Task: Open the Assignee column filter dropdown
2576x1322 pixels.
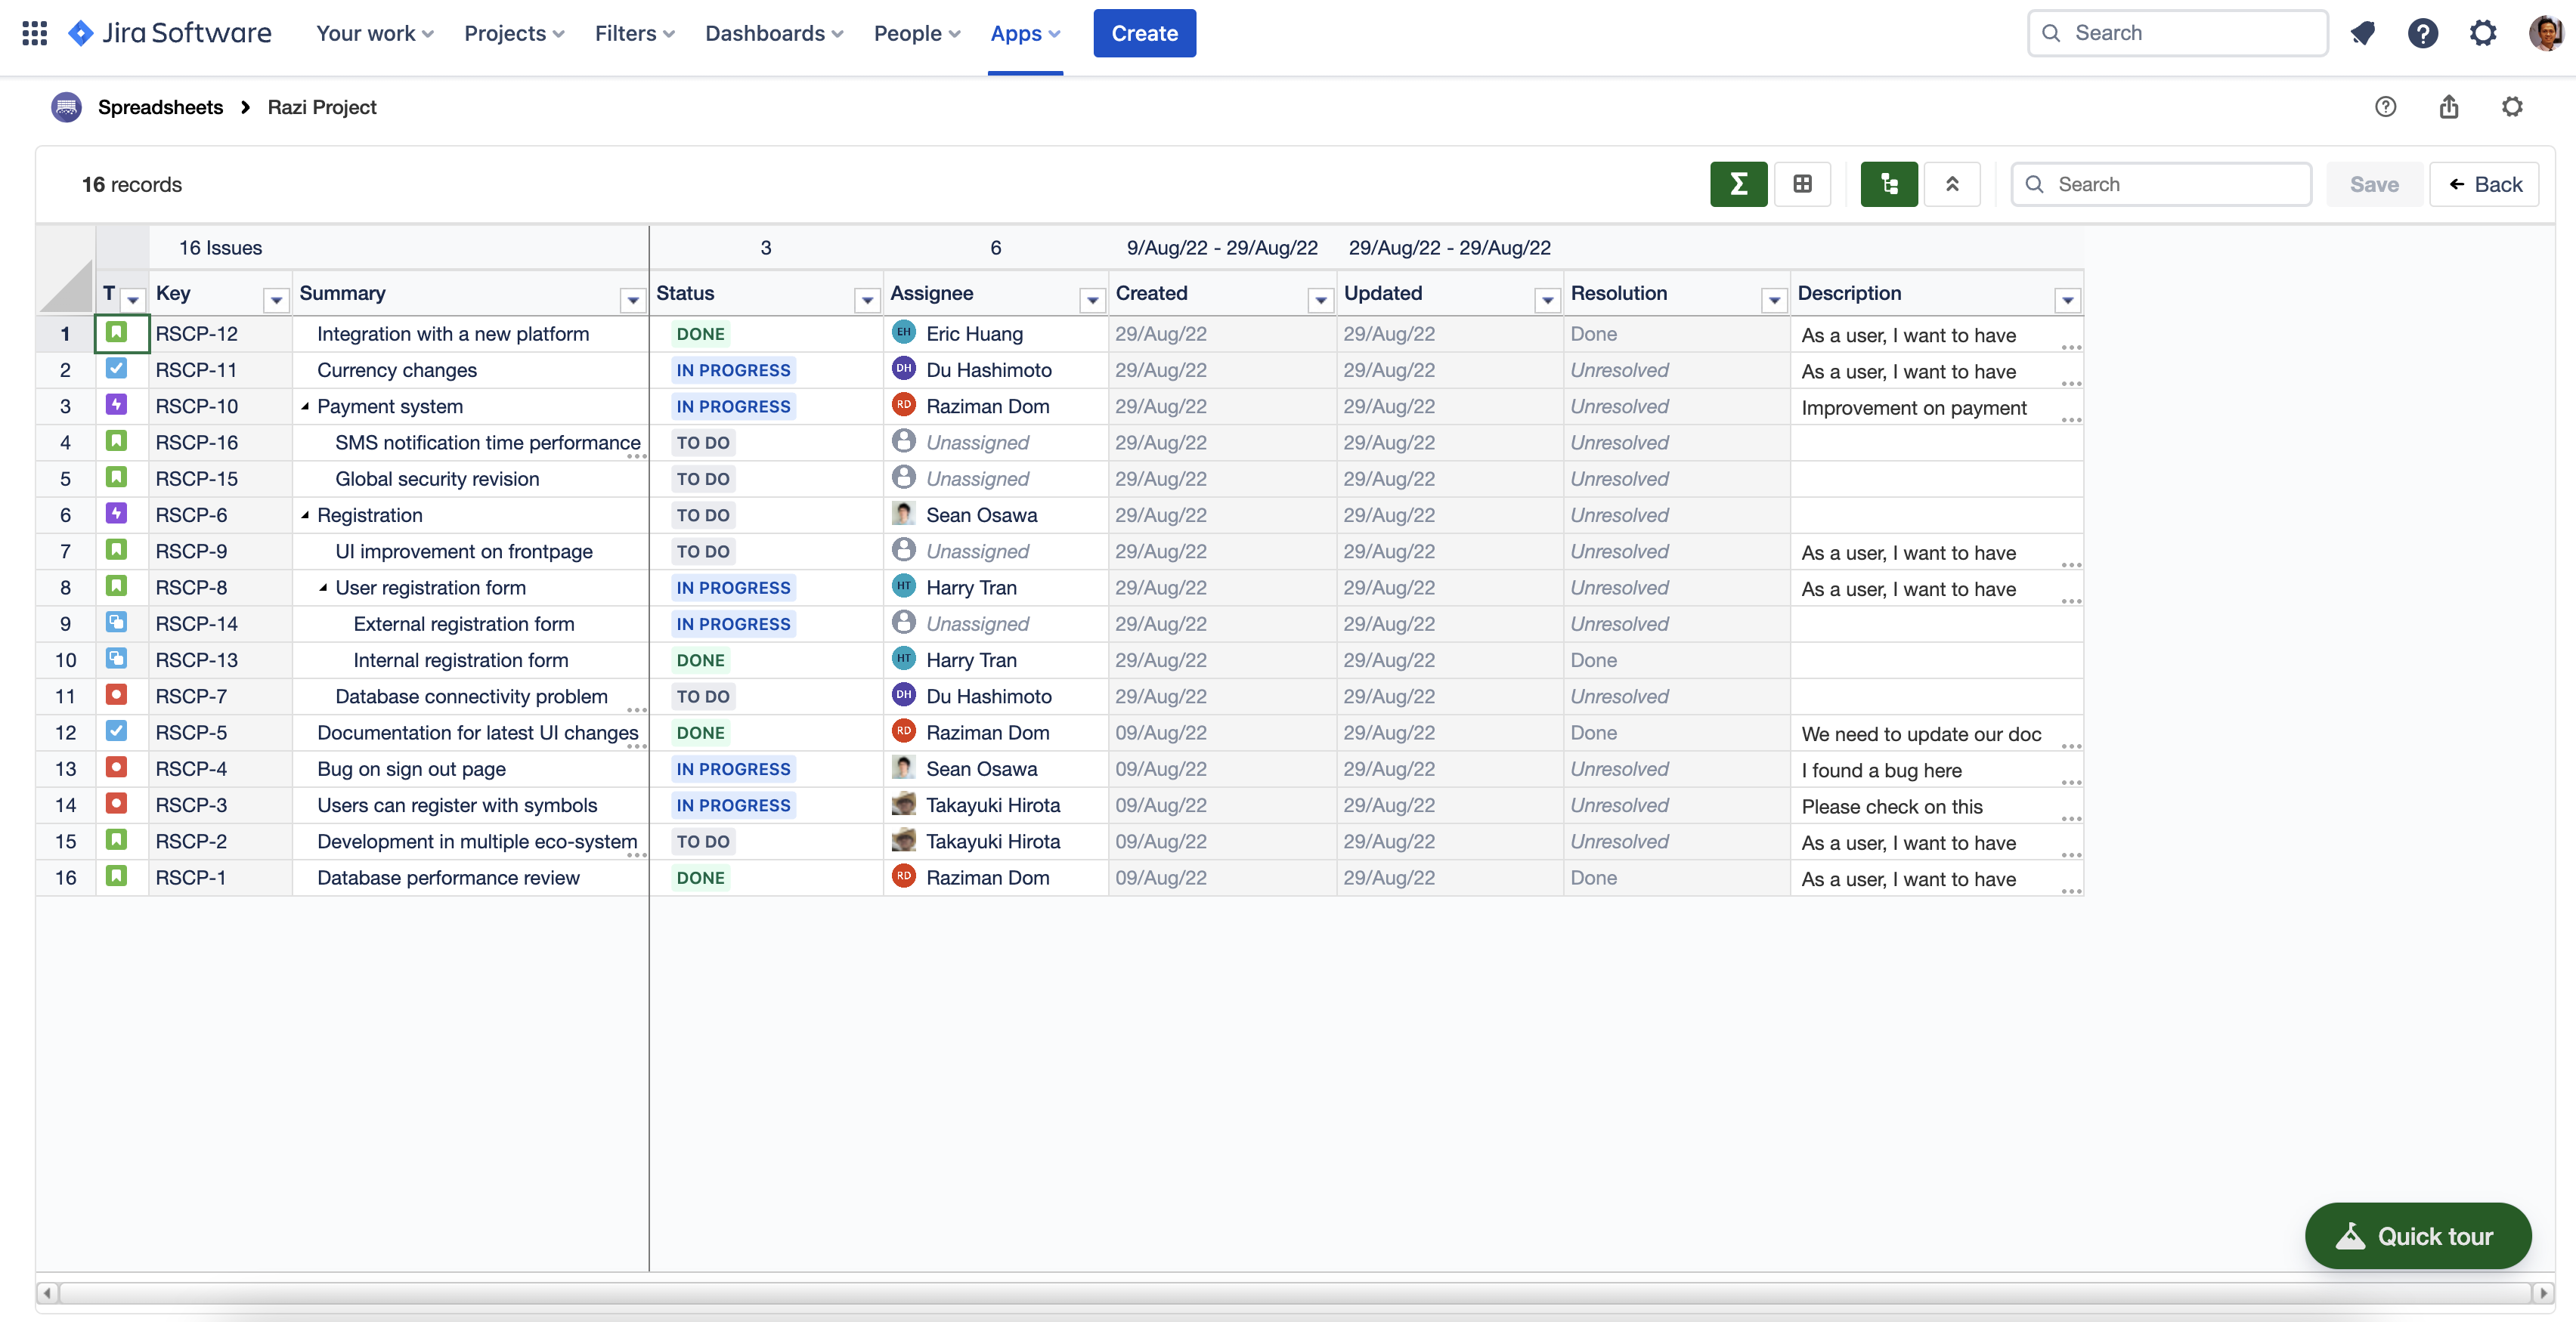Action: pyautogui.click(x=1092, y=299)
